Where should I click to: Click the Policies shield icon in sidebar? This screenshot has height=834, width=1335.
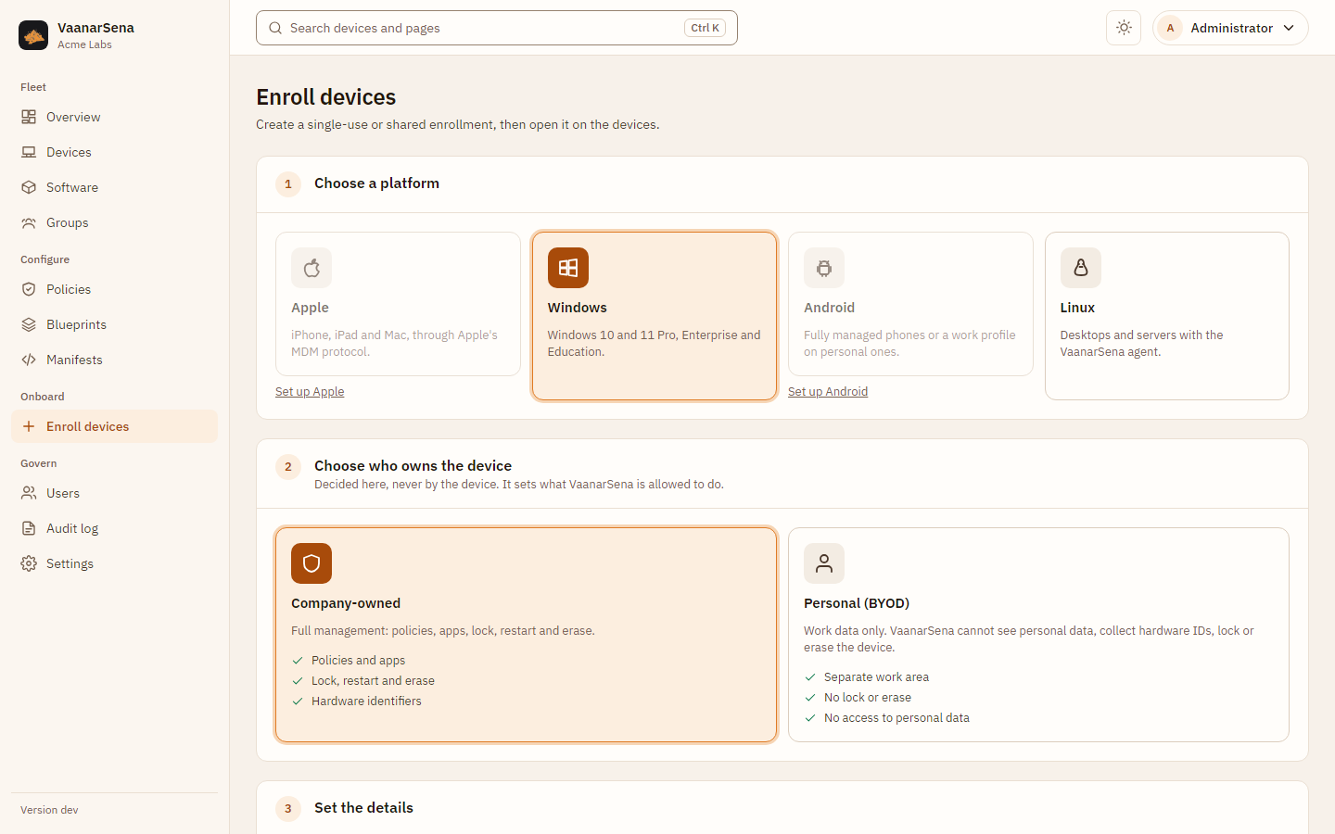pyautogui.click(x=29, y=289)
